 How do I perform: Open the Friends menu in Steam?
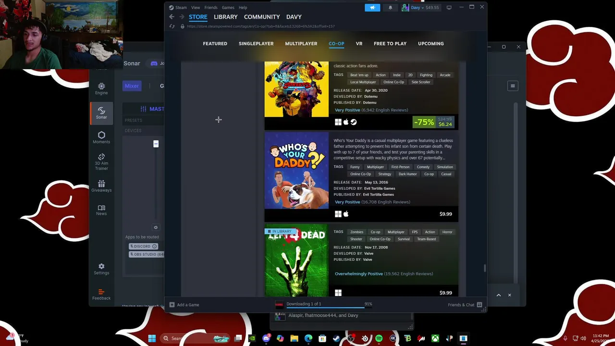click(x=211, y=7)
